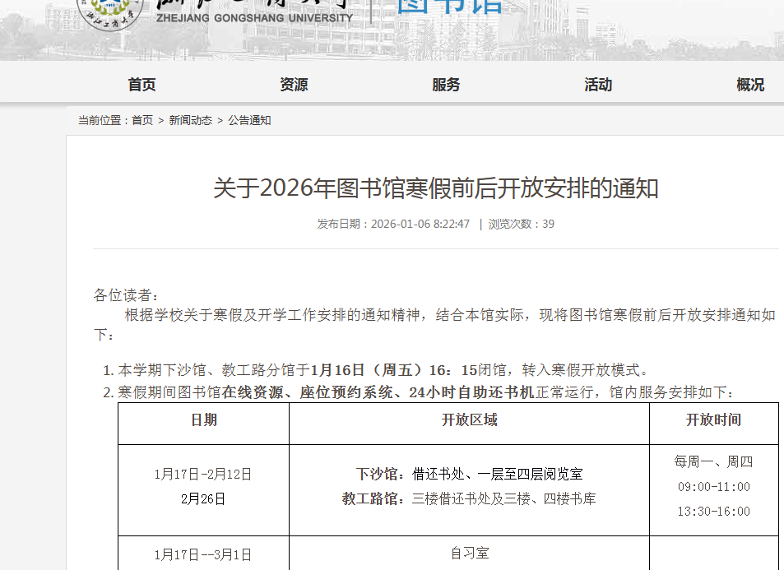Image resolution: width=784 pixels, height=570 pixels.
Task: Select the 概况 navigation menu
Action: click(749, 85)
